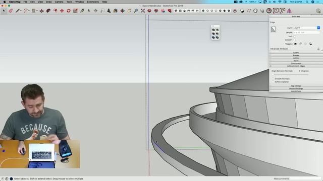The width and height of the screenshot is (323, 181).
Task: Click the circular red badge toolbar icon
Action: (269, 11)
